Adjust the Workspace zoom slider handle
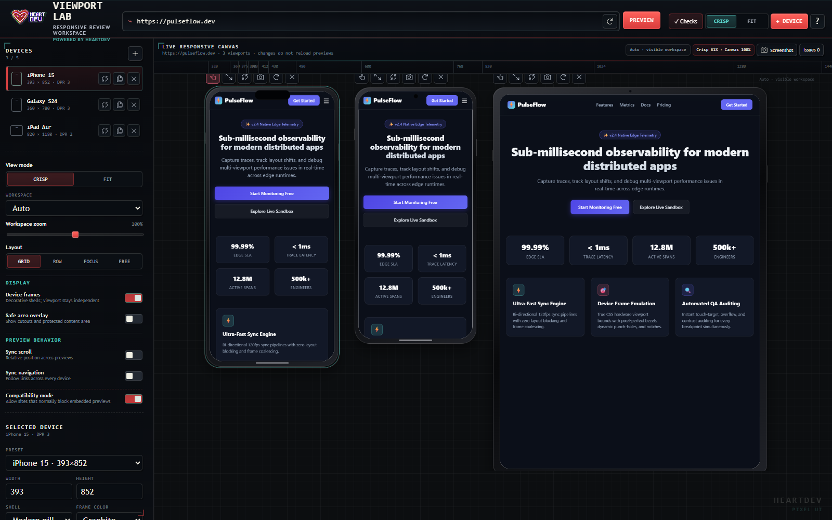This screenshot has width=832, height=520. (75, 235)
